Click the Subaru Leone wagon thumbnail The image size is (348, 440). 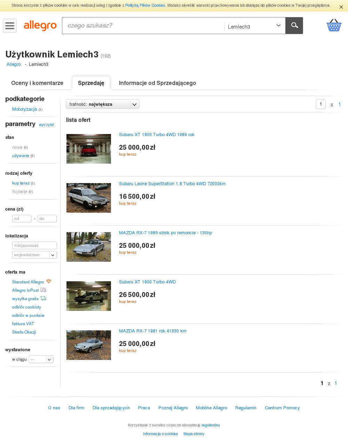click(89, 198)
